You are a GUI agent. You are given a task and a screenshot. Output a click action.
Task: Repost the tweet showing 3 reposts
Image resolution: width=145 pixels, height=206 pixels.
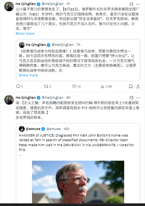tap(47, 86)
